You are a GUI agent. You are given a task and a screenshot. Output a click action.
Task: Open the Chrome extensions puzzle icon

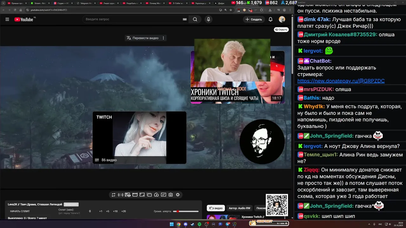pos(262,10)
